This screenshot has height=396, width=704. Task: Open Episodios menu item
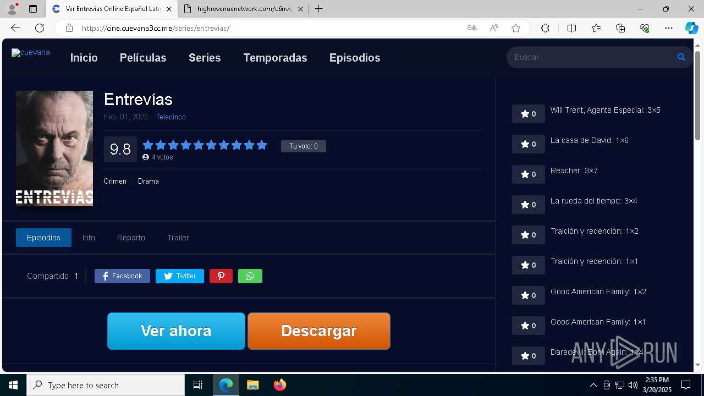[x=355, y=58]
